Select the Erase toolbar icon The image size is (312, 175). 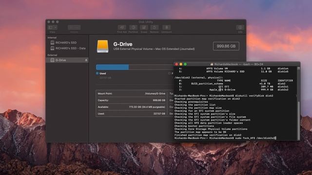coord(144,27)
